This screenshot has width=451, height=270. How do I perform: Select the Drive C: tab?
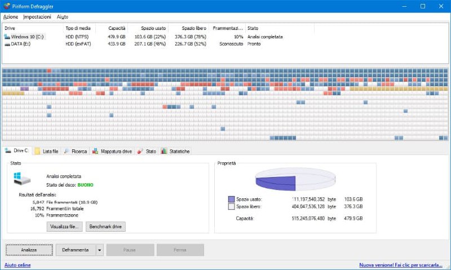click(x=17, y=151)
